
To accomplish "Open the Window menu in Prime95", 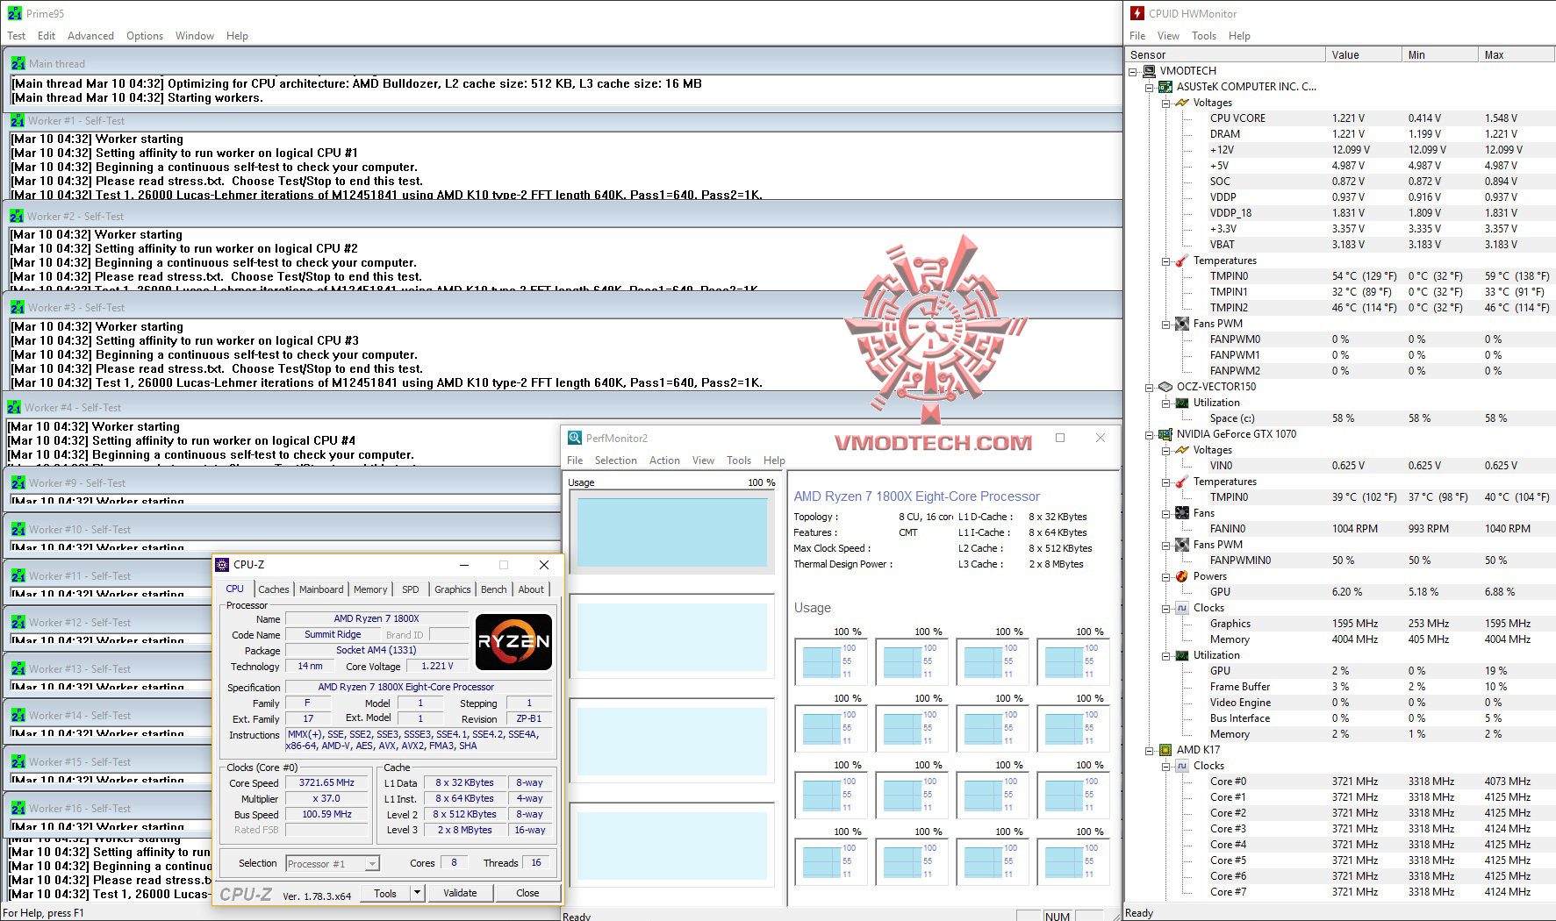I will click(x=195, y=36).
